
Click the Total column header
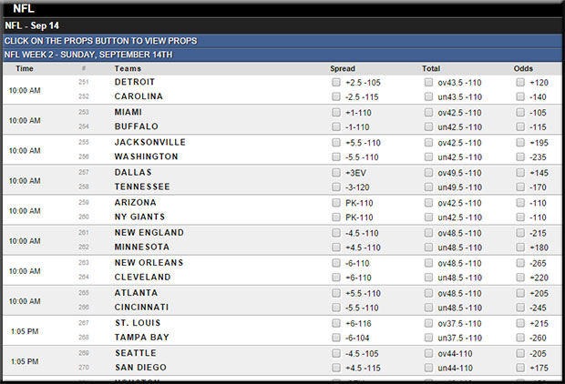coord(431,68)
